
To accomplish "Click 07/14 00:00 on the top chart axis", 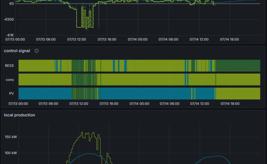I will (138, 39).
